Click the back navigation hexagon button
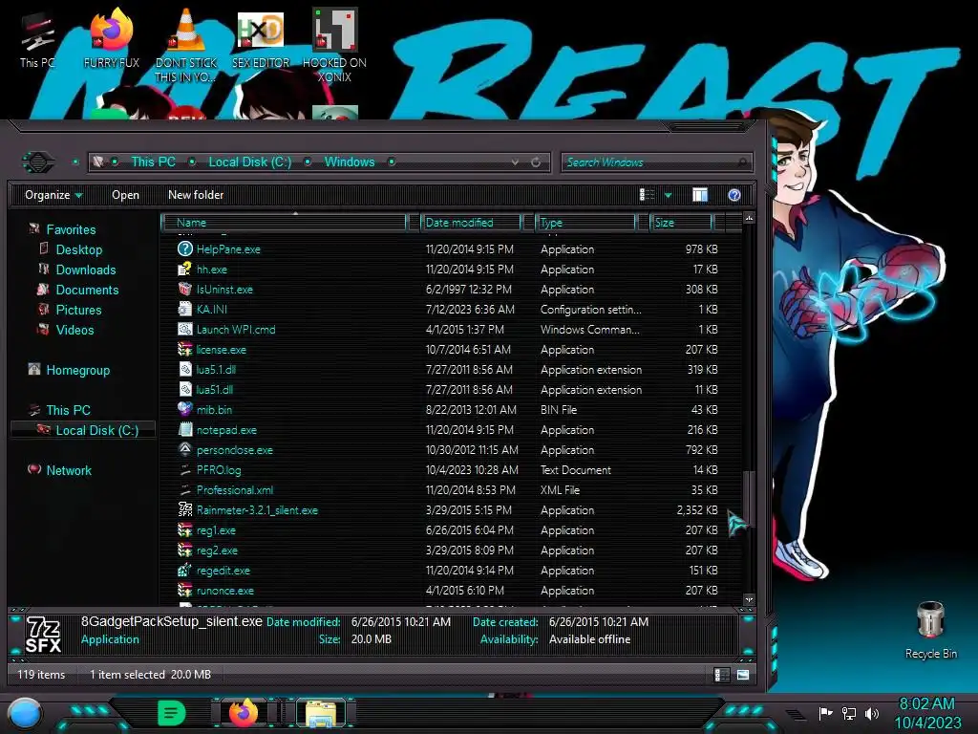The width and height of the screenshot is (978, 734). point(38,162)
